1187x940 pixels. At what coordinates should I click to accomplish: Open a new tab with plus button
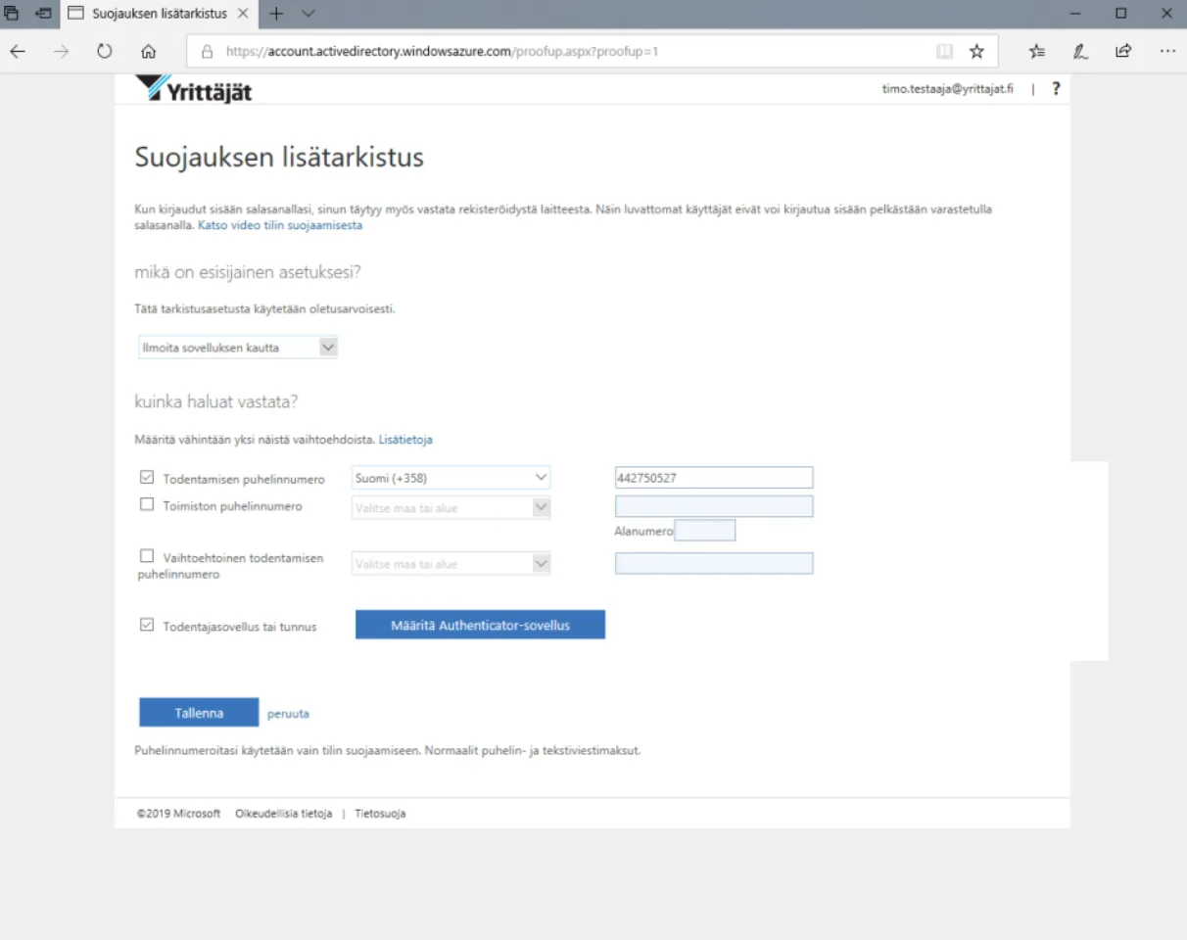point(276,14)
